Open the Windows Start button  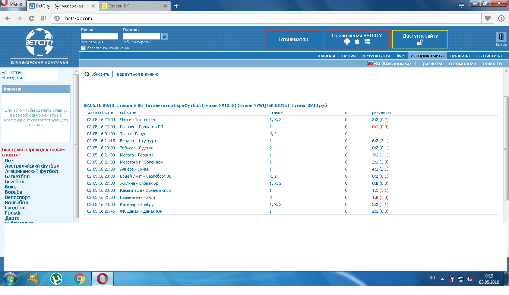click(10, 279)
